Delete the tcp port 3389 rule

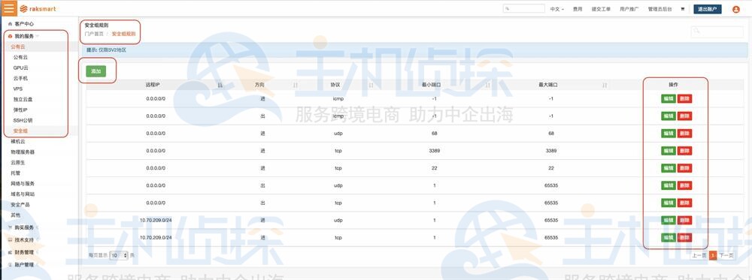click(684, 150)
